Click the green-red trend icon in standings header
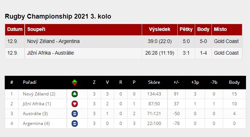 click(x=74, y=82)
